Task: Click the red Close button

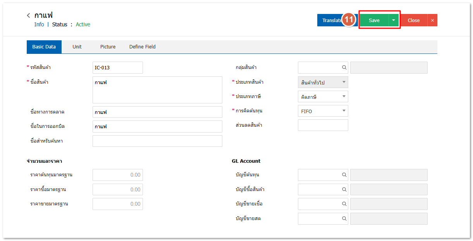Action: tap(413, 21)
